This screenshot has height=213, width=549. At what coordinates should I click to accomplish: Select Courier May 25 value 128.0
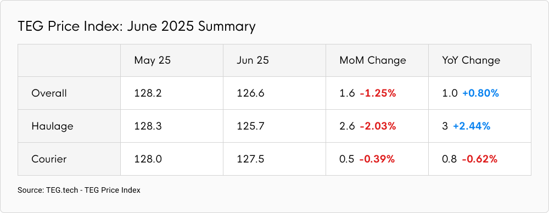pos(148,159)
